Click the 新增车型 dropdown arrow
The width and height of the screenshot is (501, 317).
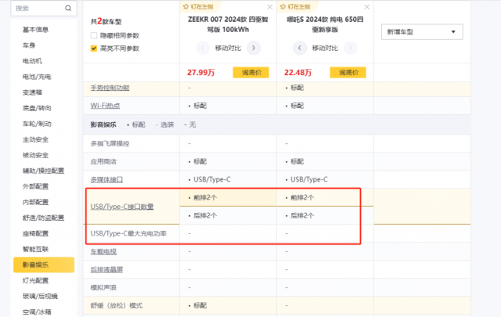click(453, 31)
